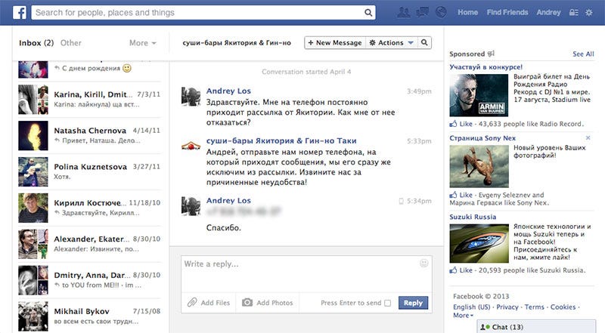This screenshot has height=333, width=605.
Task: Open Suzuki Russia ad link
Action: point(473,217)
